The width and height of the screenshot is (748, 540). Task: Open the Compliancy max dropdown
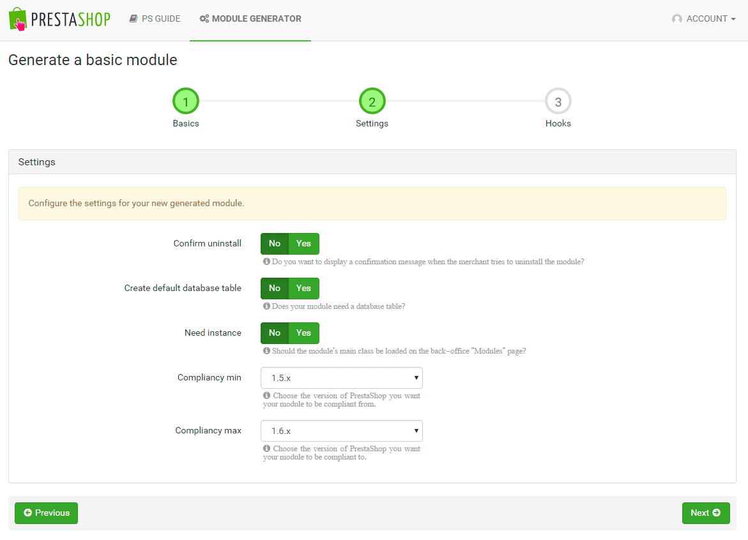click(x=342, y=431)
